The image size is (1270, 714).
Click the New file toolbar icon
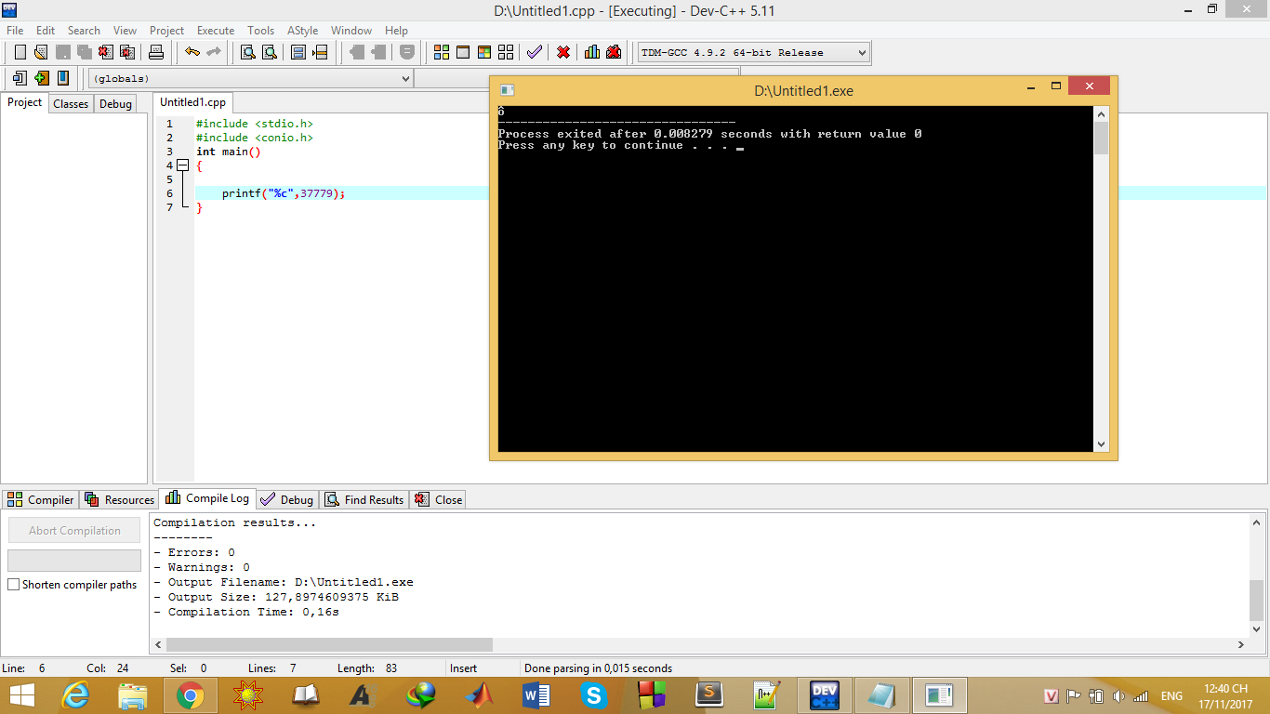[x=20, y=52]
